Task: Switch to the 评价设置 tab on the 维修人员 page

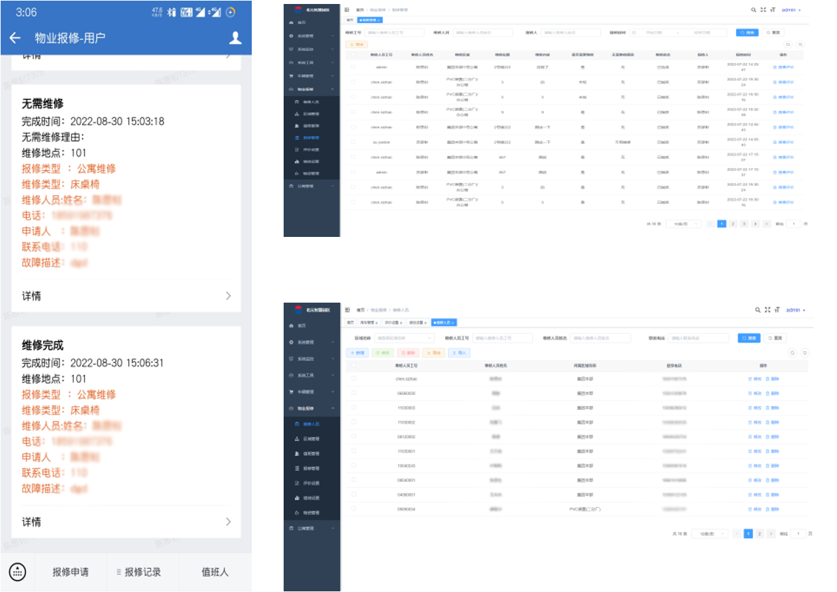Action: pyautogui.click(x=393, y=323)
